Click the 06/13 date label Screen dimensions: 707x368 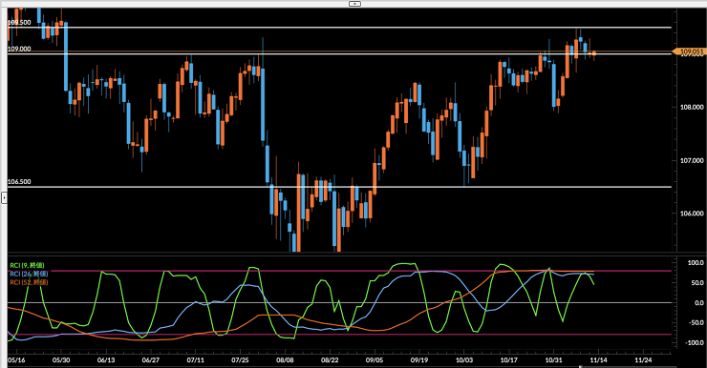point(106,360)
